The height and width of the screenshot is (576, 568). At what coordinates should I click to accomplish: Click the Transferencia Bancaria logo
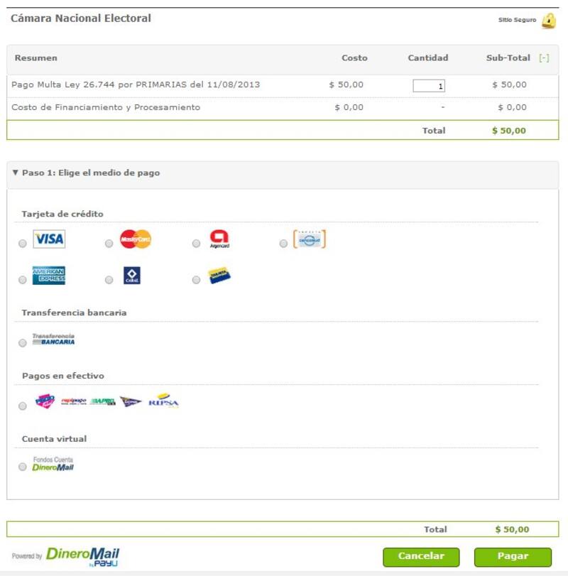point(53,339)
